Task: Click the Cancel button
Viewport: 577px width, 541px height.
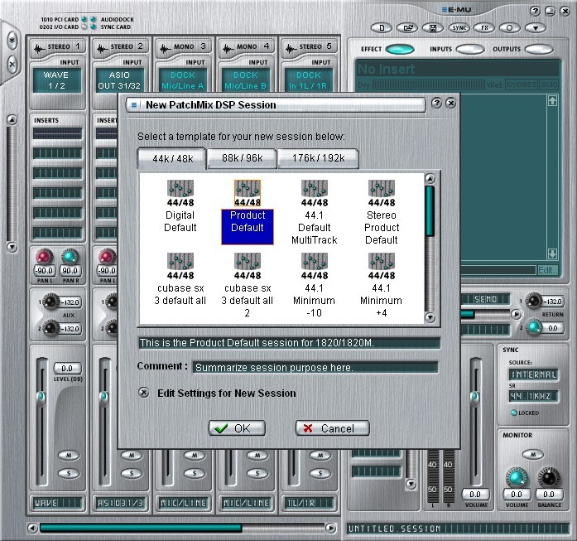Action: click(x=332, y=428)
